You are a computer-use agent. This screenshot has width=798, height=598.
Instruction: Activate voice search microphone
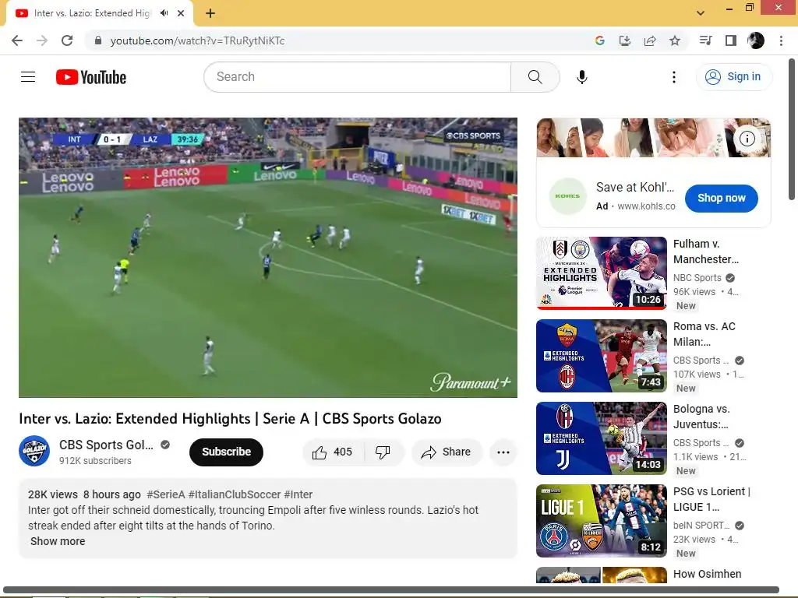581,77
